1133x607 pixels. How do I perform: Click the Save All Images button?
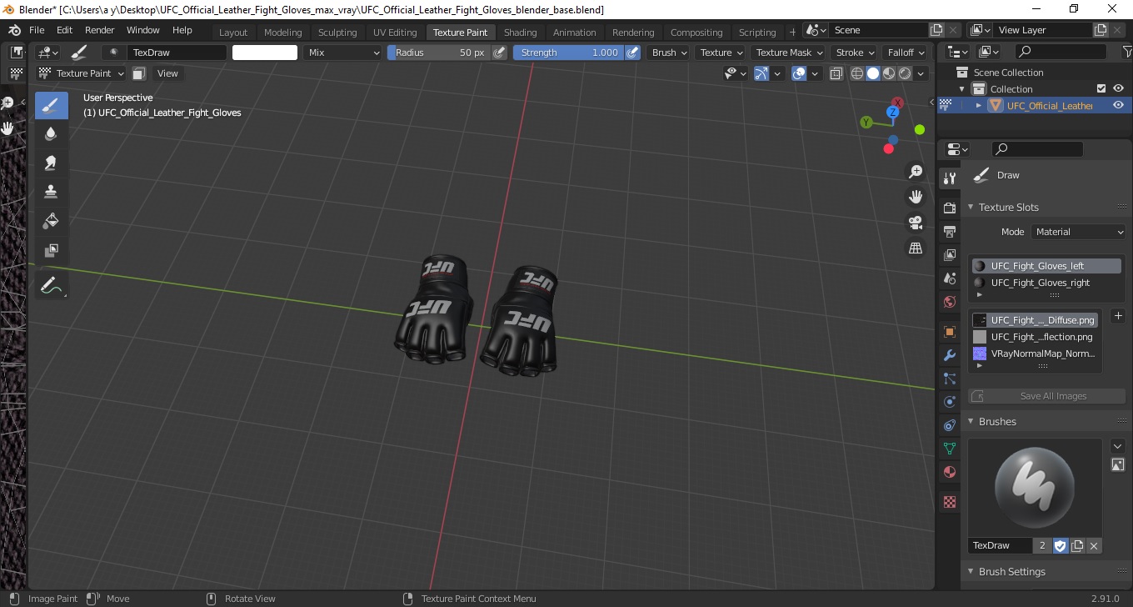pos(1045,396)
